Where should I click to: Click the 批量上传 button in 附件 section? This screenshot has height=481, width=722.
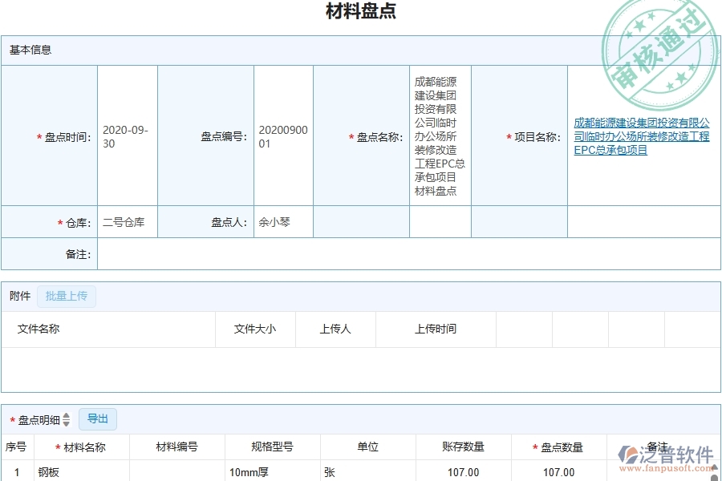[67, 296]
